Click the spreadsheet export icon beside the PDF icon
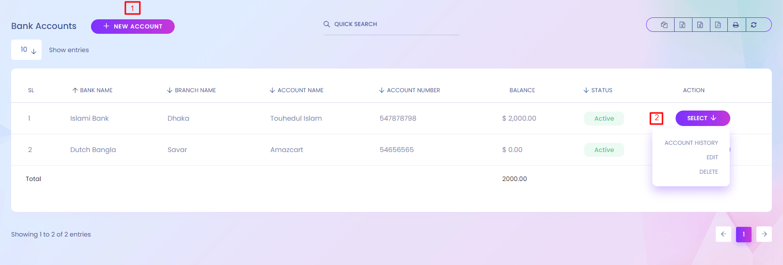The height and width of the screenshot is (265, 783). (700, 25)
